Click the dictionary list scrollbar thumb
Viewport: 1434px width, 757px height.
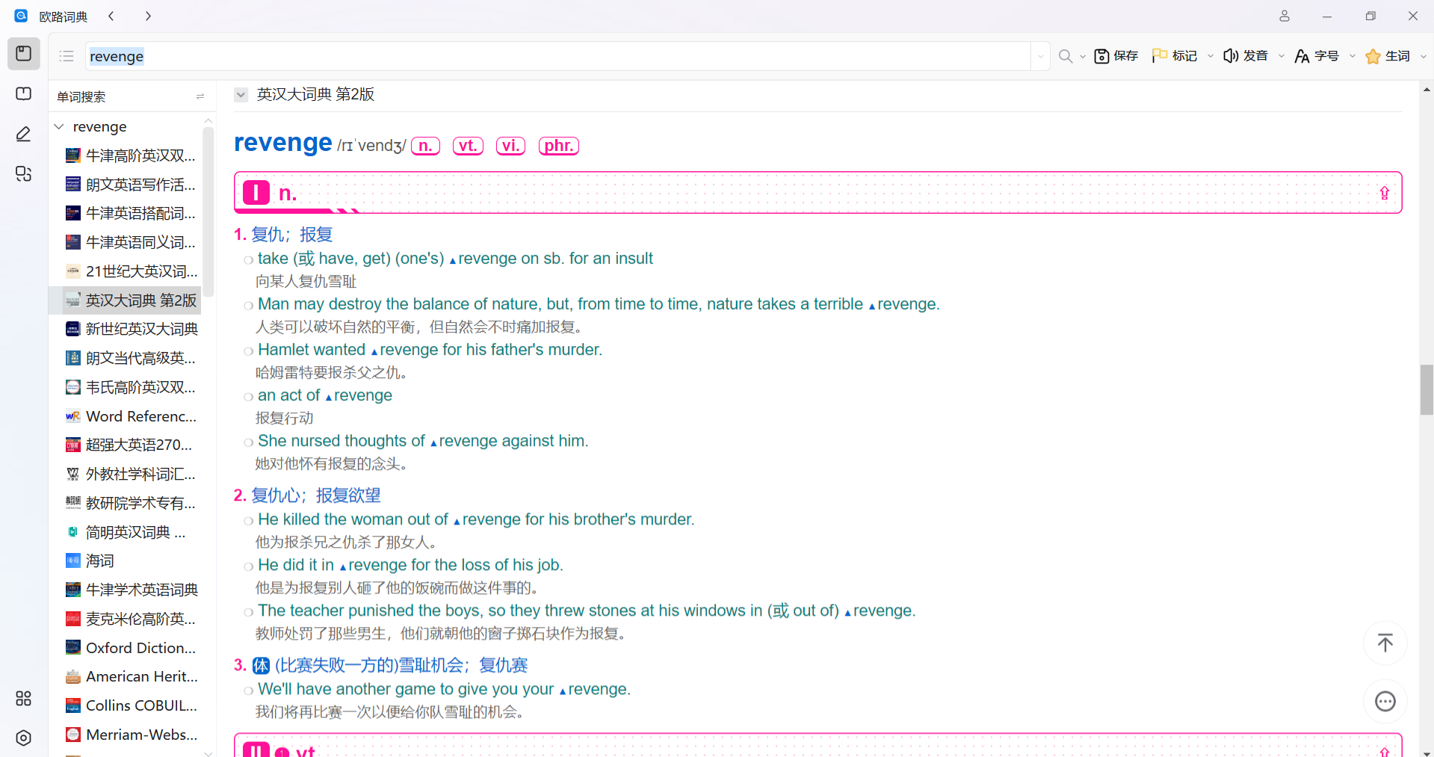pos(208,212)
